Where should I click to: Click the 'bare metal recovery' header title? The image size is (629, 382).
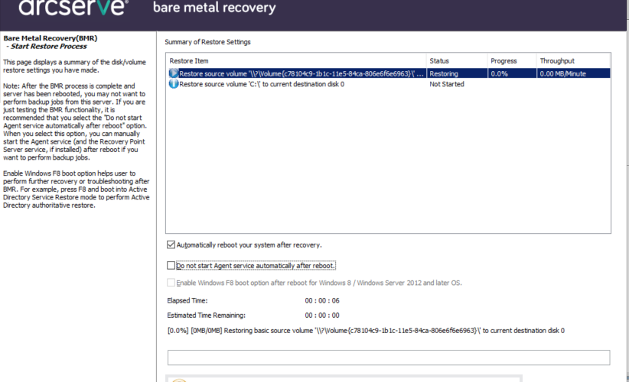pyautogui.click(x=214, y=8)
